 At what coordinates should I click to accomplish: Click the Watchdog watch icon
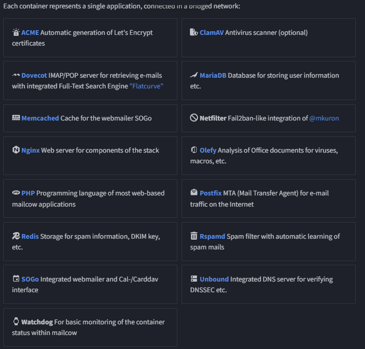(16, 322)
